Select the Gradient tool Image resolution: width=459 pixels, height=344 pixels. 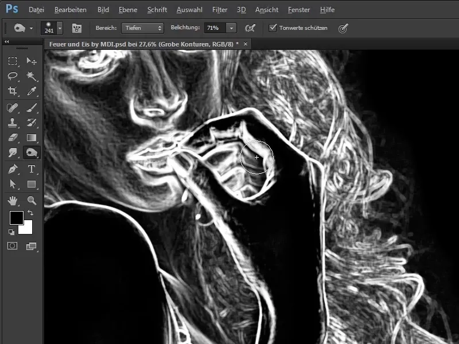(x=32, y=138)
